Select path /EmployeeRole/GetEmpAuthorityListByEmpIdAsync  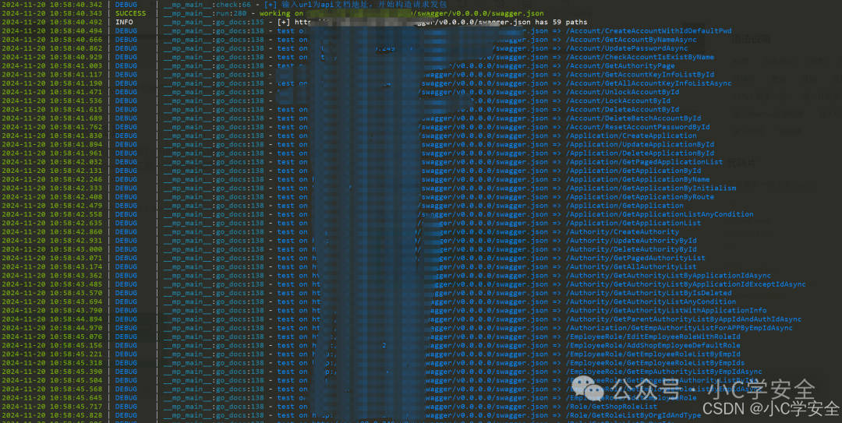(664, 372)
